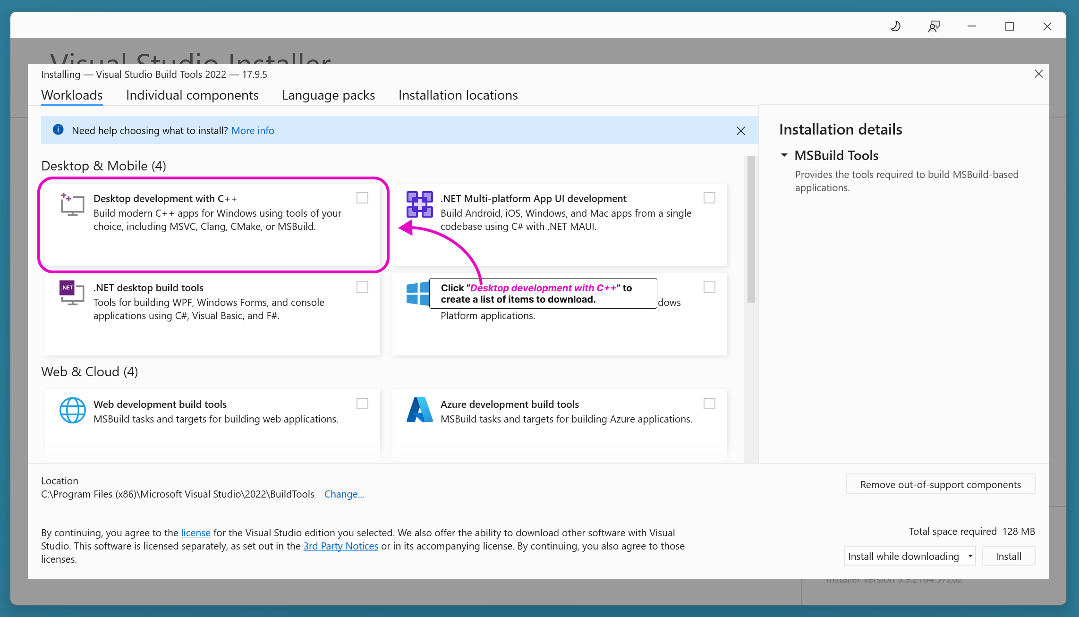Click the .NET desktop build tools icon

click(72, 293)
